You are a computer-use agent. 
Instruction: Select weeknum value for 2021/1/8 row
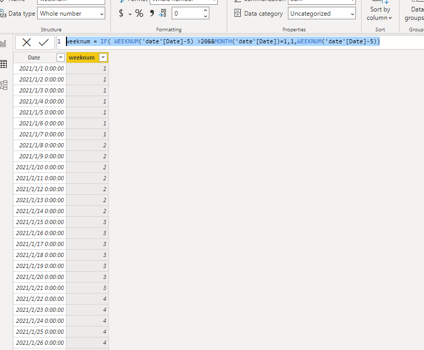[x=87, y=145]
